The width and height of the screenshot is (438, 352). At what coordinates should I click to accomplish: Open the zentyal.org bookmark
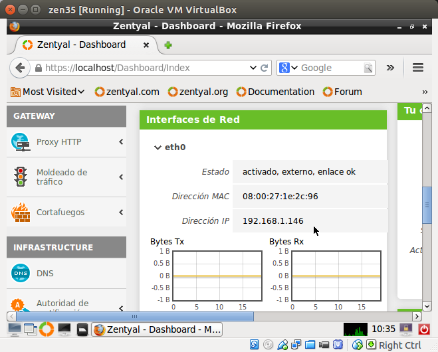click(x=198, y=92)
